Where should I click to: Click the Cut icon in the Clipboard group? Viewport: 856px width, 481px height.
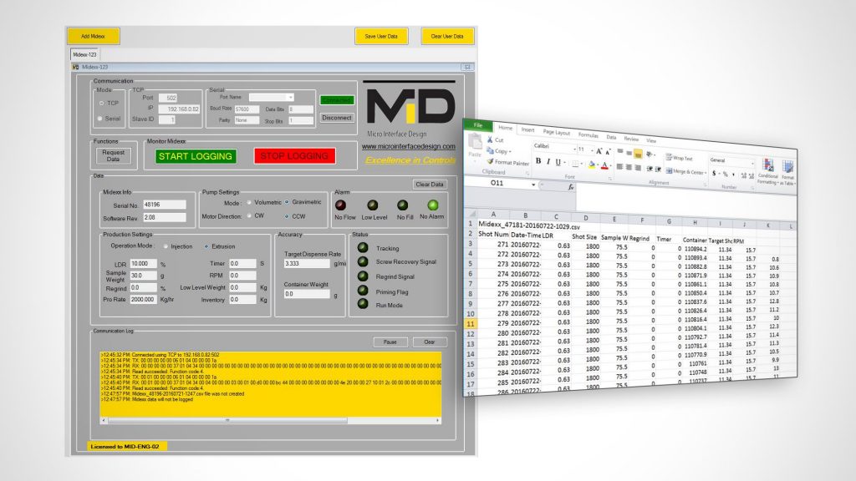pos(490,139)
